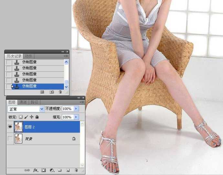Click Layers panel scroll up arrow

tap(82, 124)
